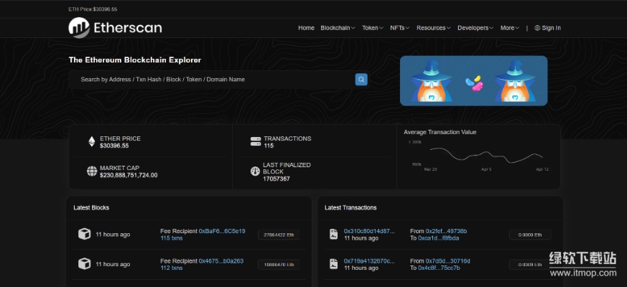627x287 pixels.
Task: Expand the NFTs dropdown menu
Action: click(400, 28)
